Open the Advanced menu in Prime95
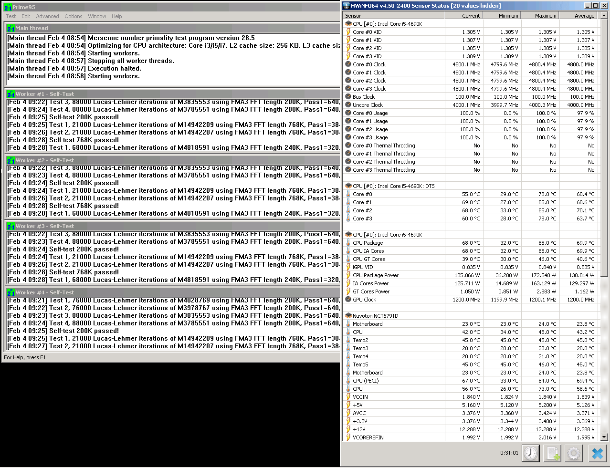Image resolution: width=610 pixels, height=468 pixels. click(x=47, y=16)
